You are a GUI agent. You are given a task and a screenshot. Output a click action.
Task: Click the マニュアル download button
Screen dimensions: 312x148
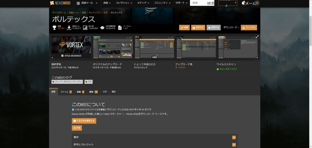249,27
